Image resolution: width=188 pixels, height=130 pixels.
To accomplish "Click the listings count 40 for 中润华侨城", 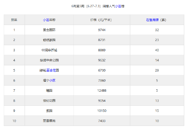I will tap(157, 50).
